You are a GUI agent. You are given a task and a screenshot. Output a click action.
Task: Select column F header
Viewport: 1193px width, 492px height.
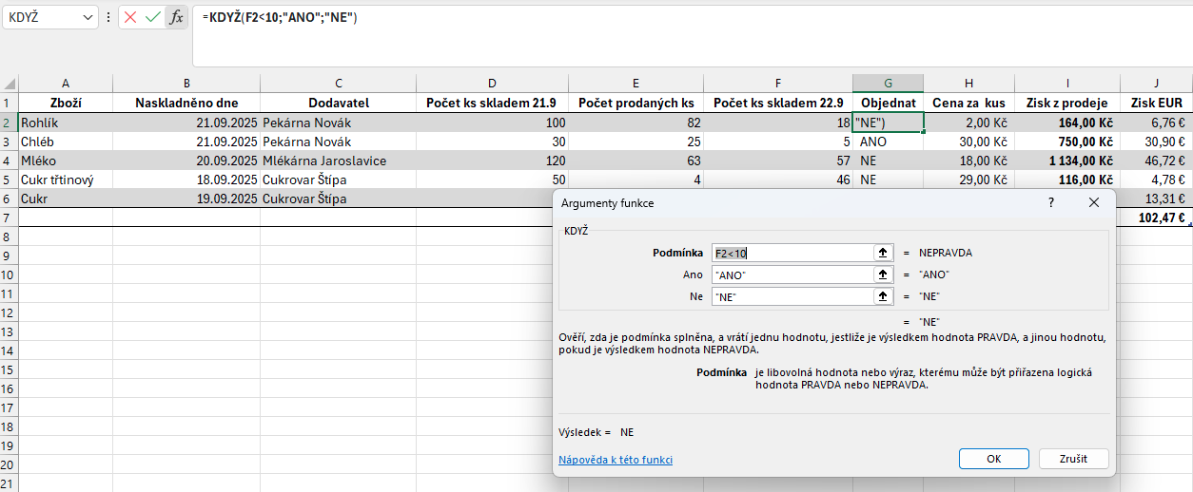(x=779, y=84)
